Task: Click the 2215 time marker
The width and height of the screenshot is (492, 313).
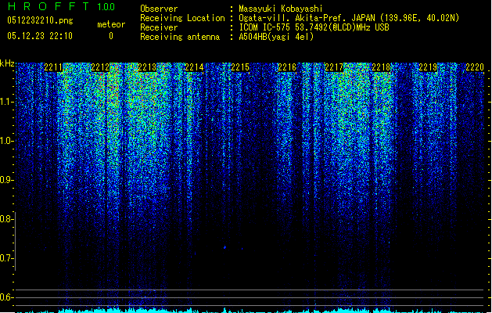Action: 240,67
